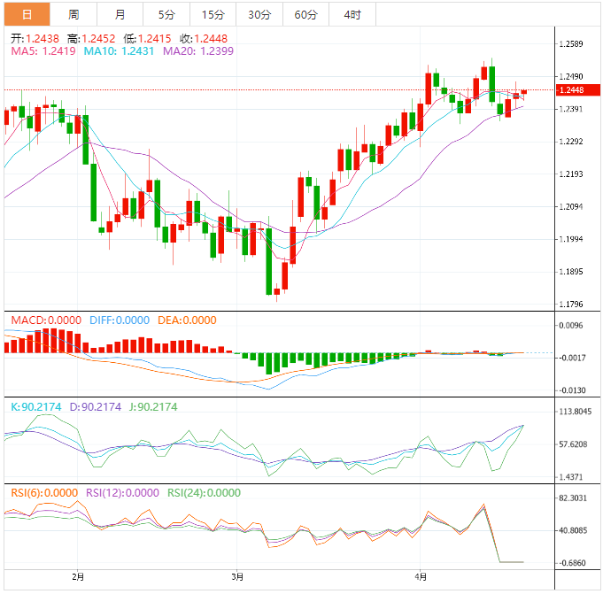Click the MA10 indicator label
603x594 pixels.
coord(119,52)
